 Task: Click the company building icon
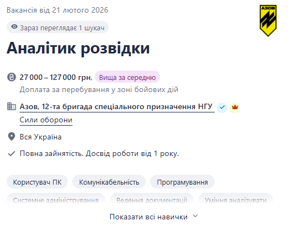point(12,106)
